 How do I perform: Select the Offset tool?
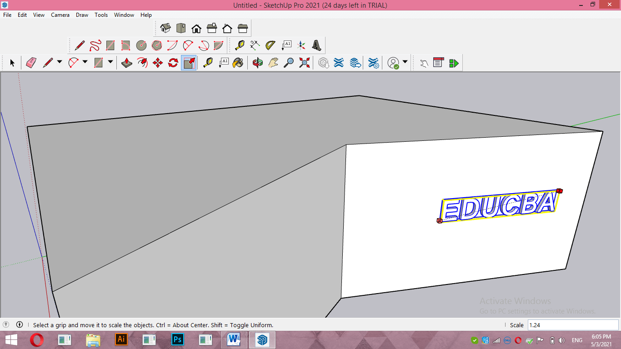[142, 63]
